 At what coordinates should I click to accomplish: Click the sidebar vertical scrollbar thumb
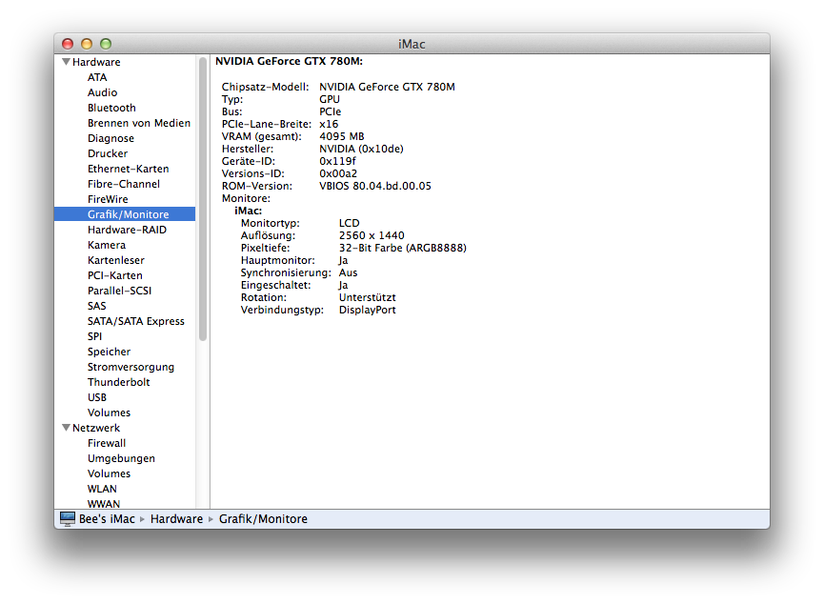[x=203, y=199]
